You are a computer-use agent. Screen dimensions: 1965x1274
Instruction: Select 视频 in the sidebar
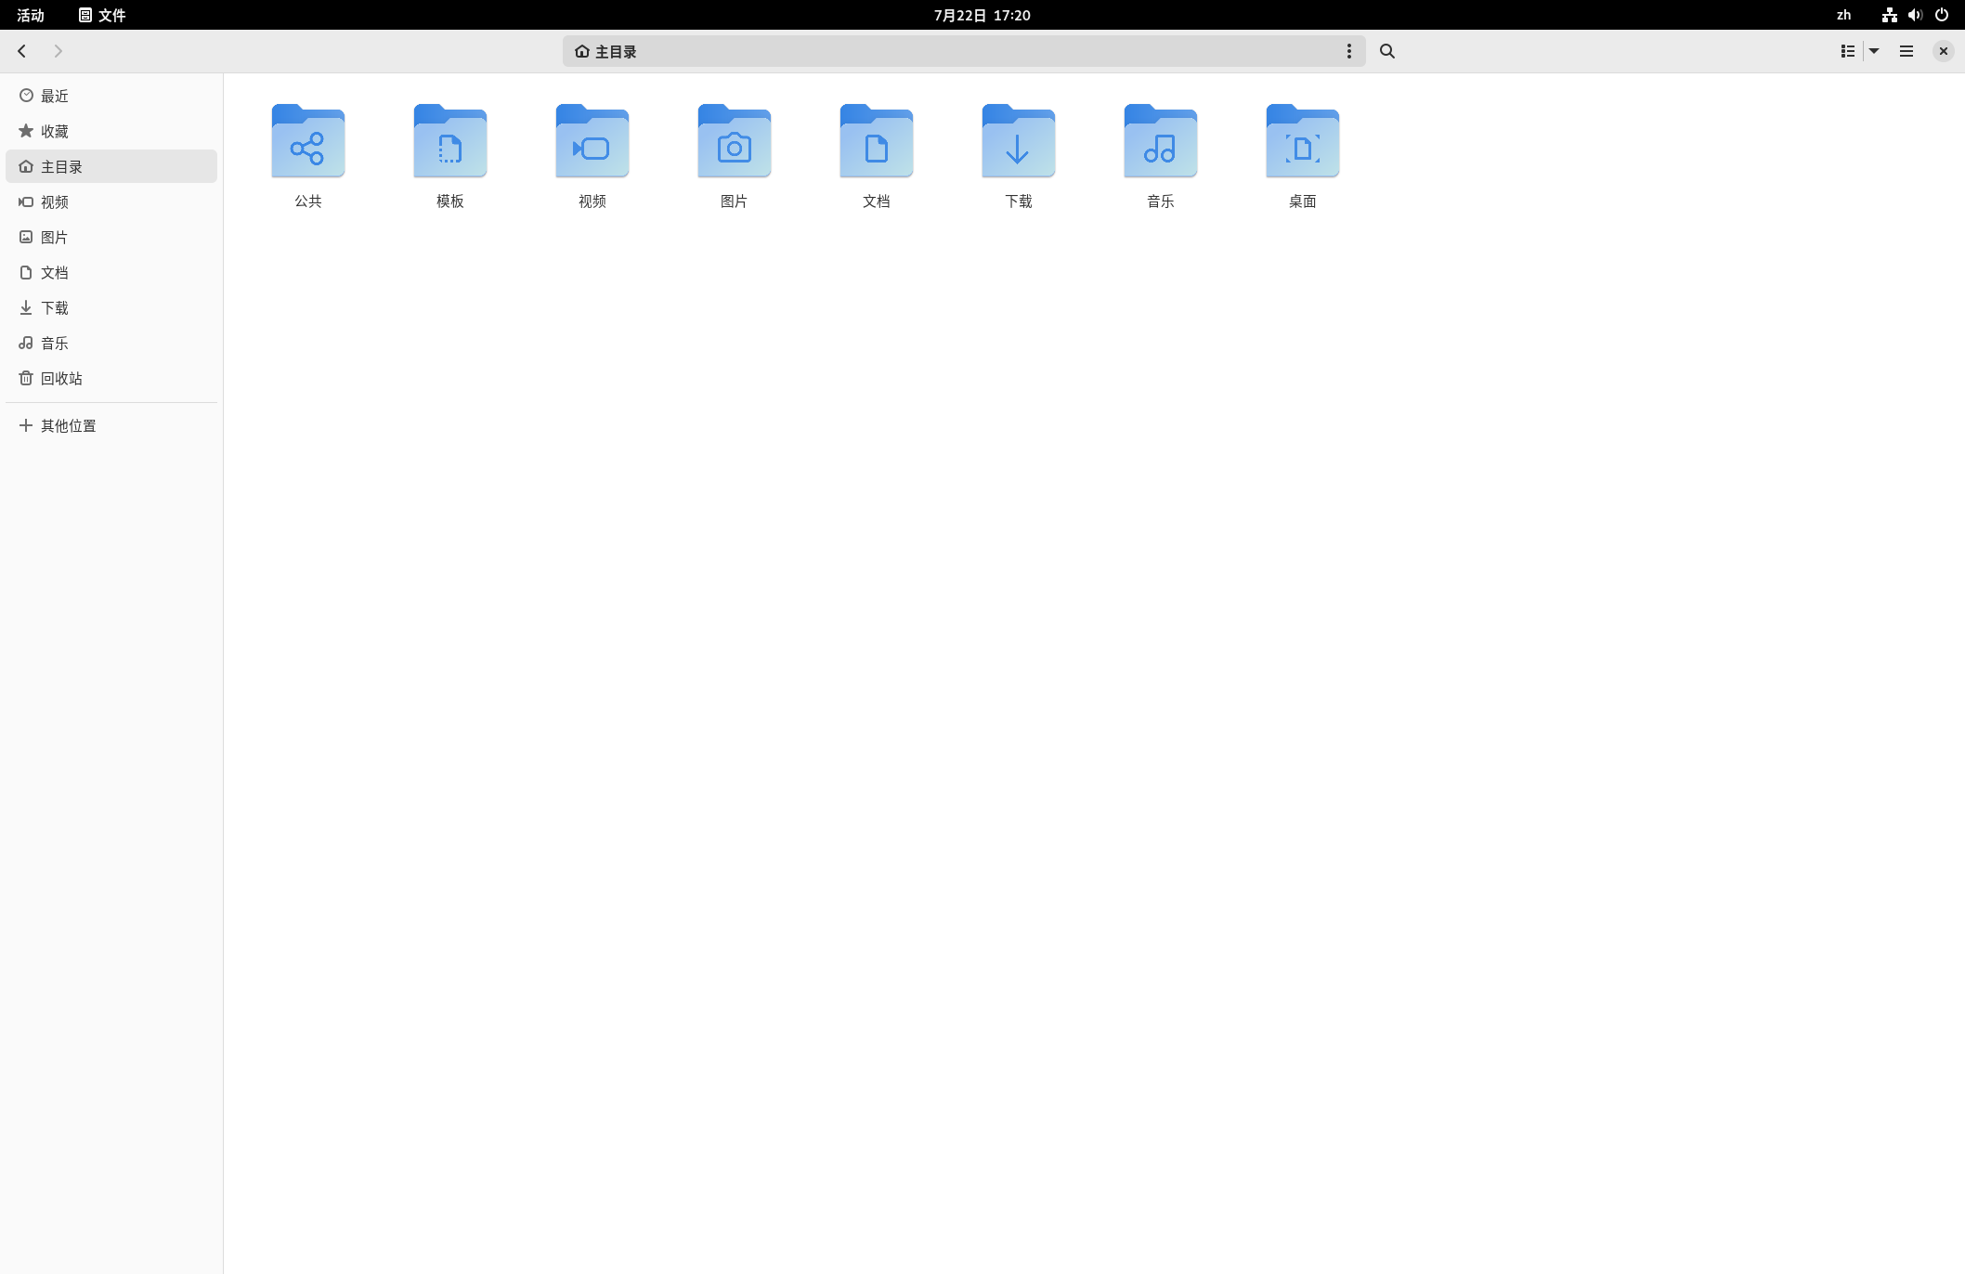111,201
